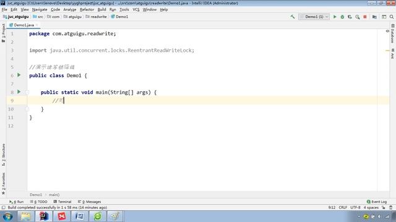Viewport: 396px width, 222px height.
Task: Open the VCS menu
Action: click(x=136, y=10)
